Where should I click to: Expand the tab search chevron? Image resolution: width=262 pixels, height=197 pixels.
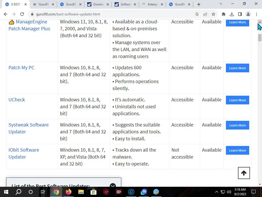coord(221,4)
